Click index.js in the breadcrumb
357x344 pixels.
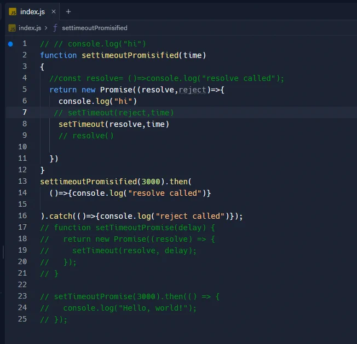30,28
